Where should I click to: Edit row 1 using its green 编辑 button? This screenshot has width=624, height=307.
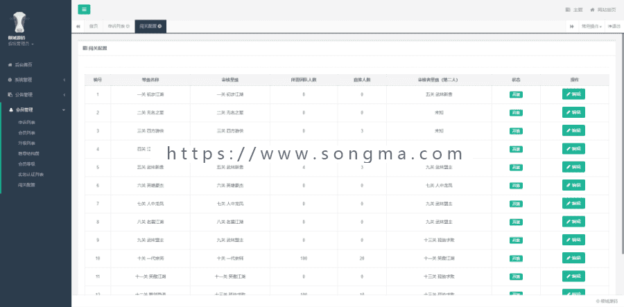click(573, 94)
